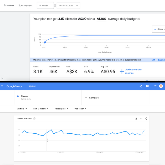Click the Add conversion metrics link
This screenshot has width=165, height=165.
click(133, 71)
